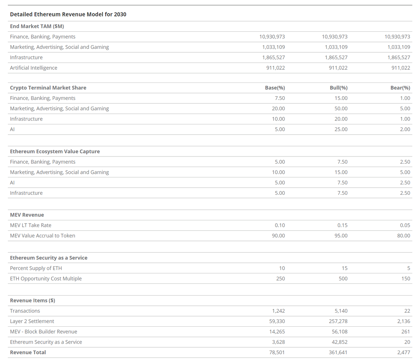This screenshot has height=364, width=419.
Task: Select the 'Bear(%)' column header
Action: pos(400,88)
